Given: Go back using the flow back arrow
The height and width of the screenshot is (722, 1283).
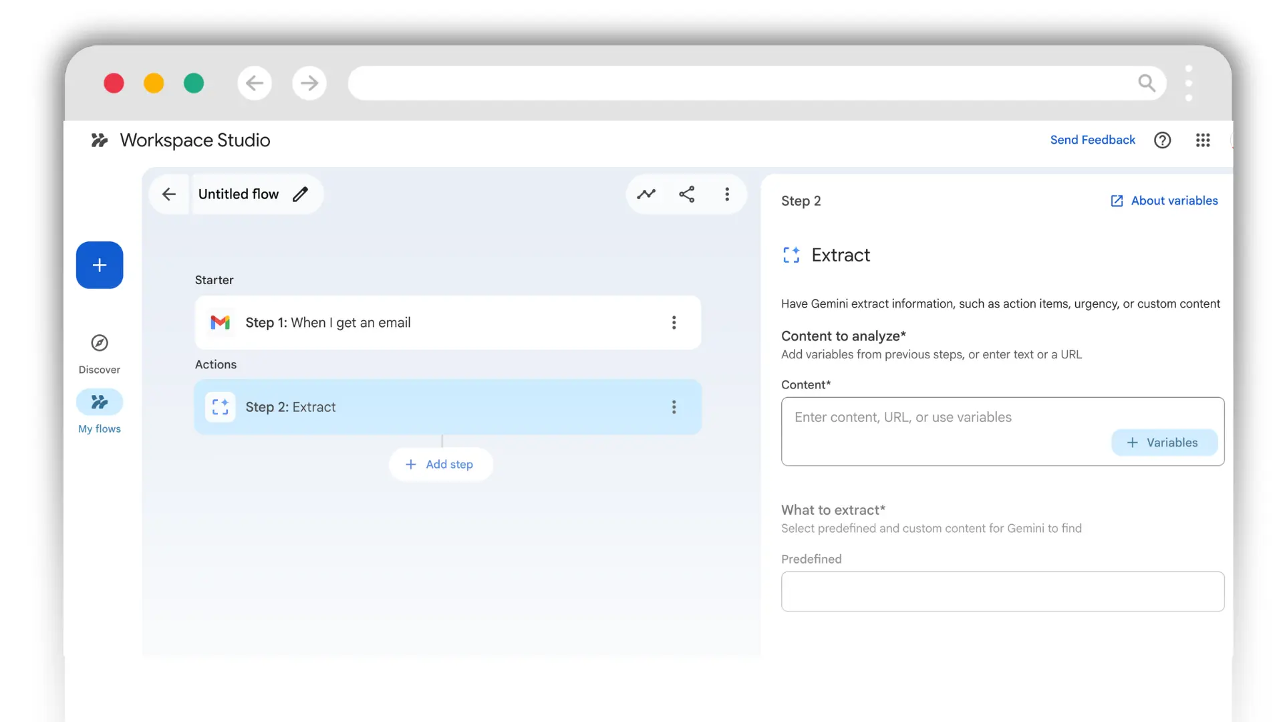Looking at the screenshot, I should pos(168,194).
